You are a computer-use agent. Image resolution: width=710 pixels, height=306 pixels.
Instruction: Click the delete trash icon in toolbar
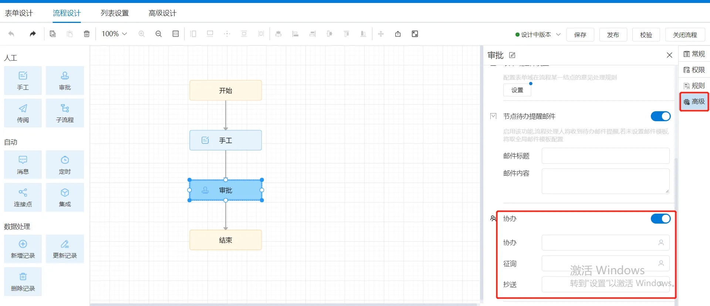pyautogui.click(x=87, y=34)
